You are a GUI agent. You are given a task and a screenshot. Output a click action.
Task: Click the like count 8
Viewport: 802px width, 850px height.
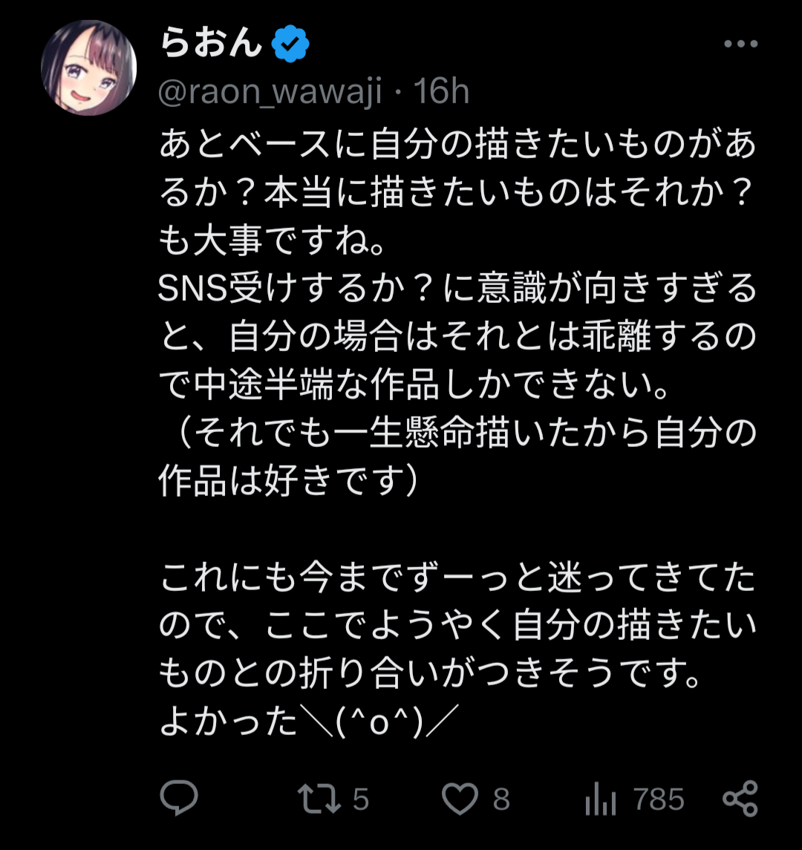click(501, 800)
